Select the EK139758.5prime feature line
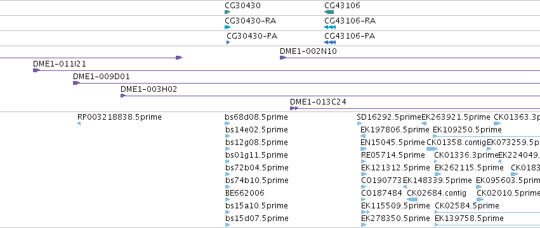 (x=487, y=225)
